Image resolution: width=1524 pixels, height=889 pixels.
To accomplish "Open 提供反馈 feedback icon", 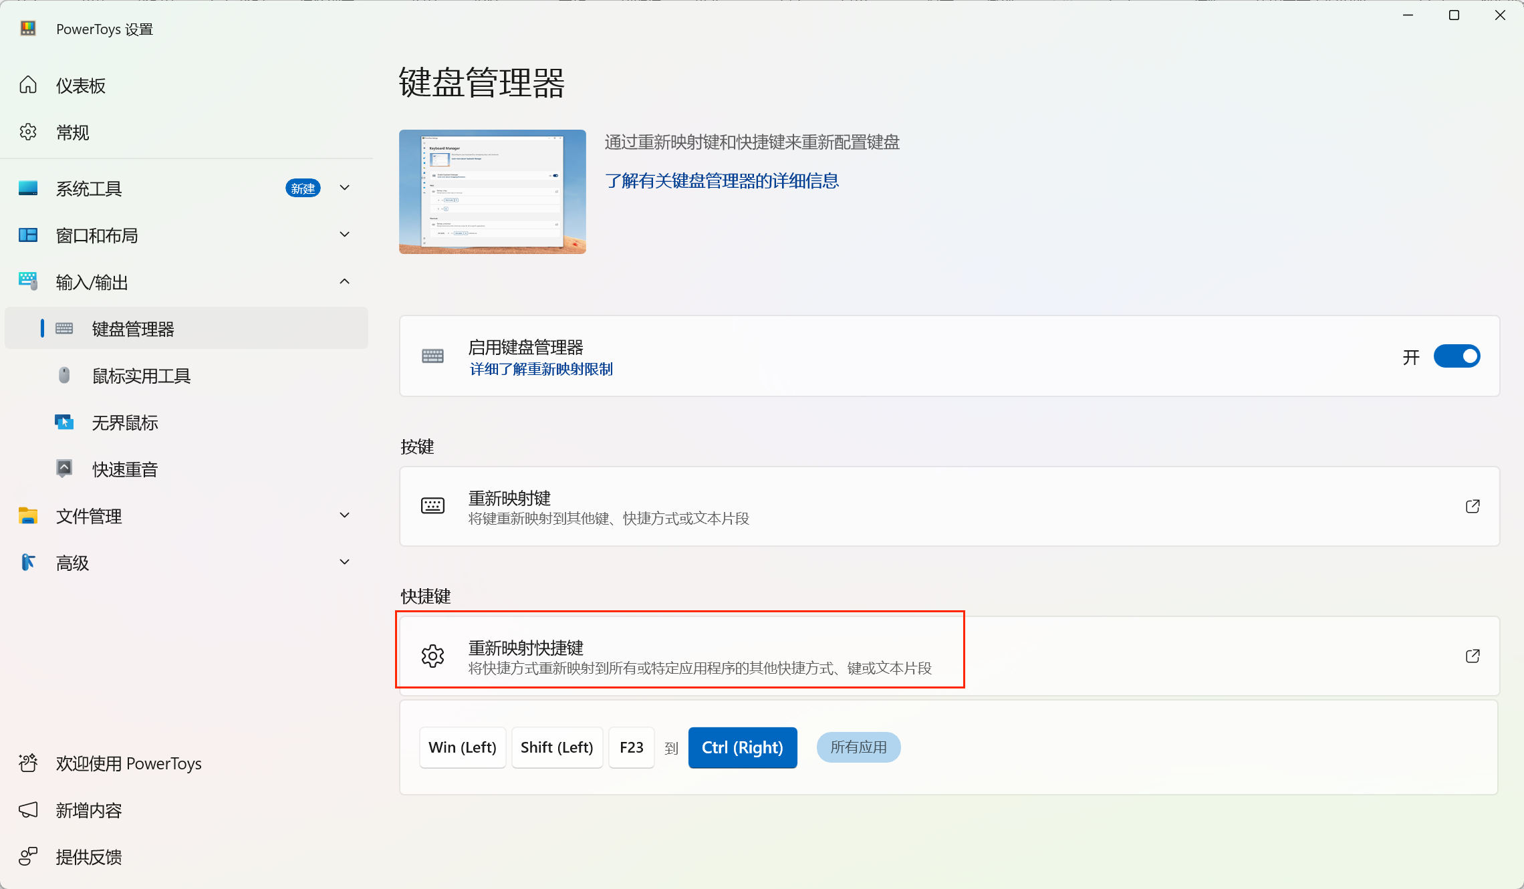I will [28, 856].
